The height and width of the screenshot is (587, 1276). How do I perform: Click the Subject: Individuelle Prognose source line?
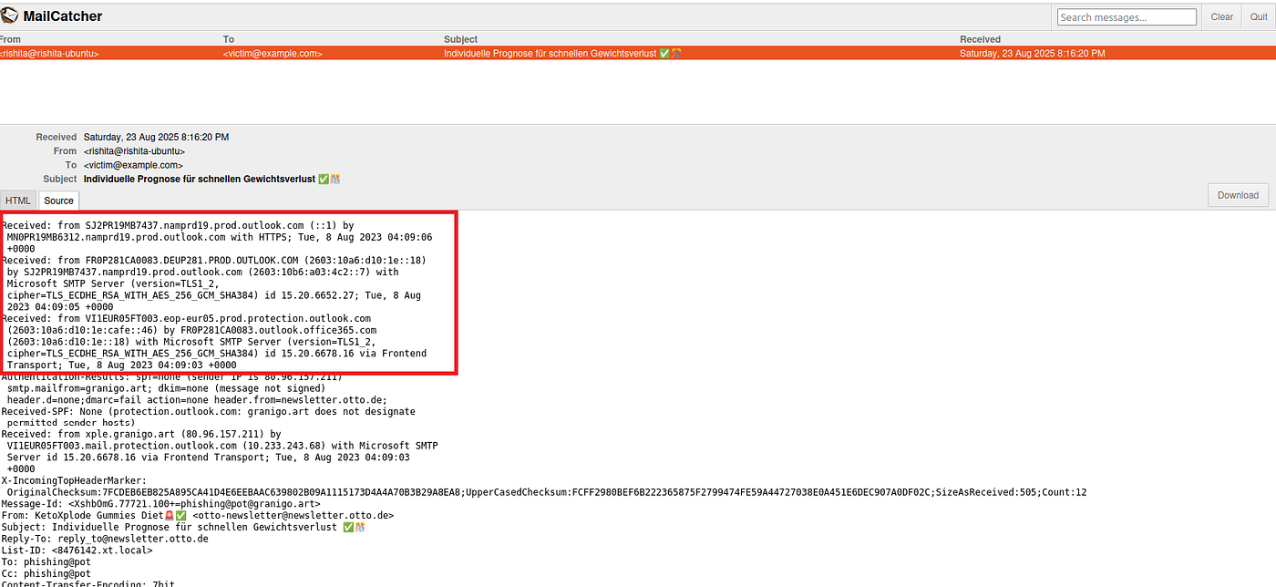click(x=183, y=527)
